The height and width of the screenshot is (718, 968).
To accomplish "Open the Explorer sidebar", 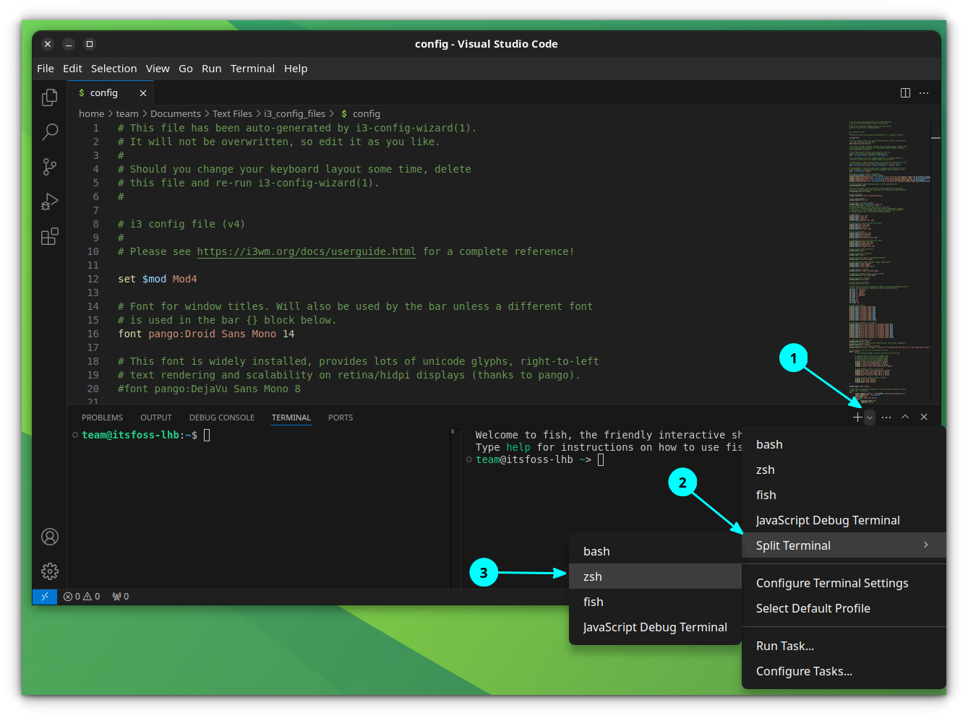I will pyautogui.click(x=49, y=97).
